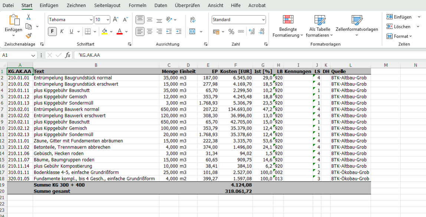This screenshot has width=426, height=217.
Task: Click the percent style icon
Action: [x=231, y=31]
